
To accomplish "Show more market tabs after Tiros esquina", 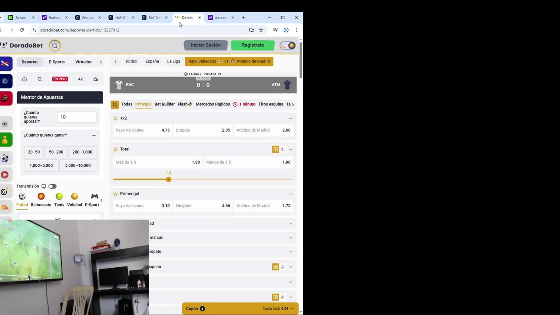I will click(x=293, y=104).
